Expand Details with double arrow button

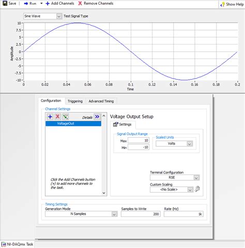pos(97,117)
